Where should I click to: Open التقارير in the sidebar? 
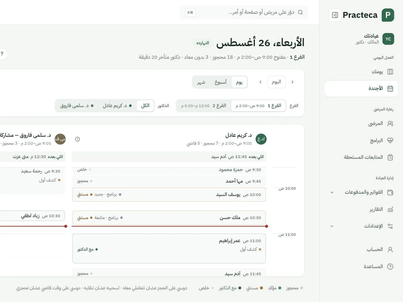pyautogui.click(x=361, y=209)
